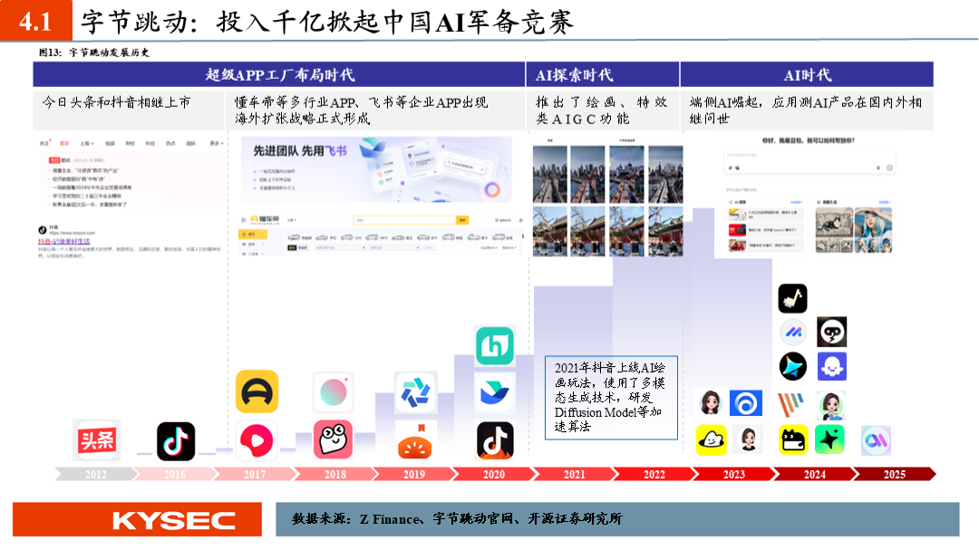Open the black music note app icon
The height and width of the screenshot is (550, 979).
coord(792,298)
